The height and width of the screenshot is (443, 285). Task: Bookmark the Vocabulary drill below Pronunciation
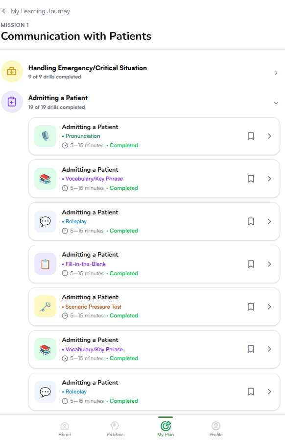click(x=251, y=179)
